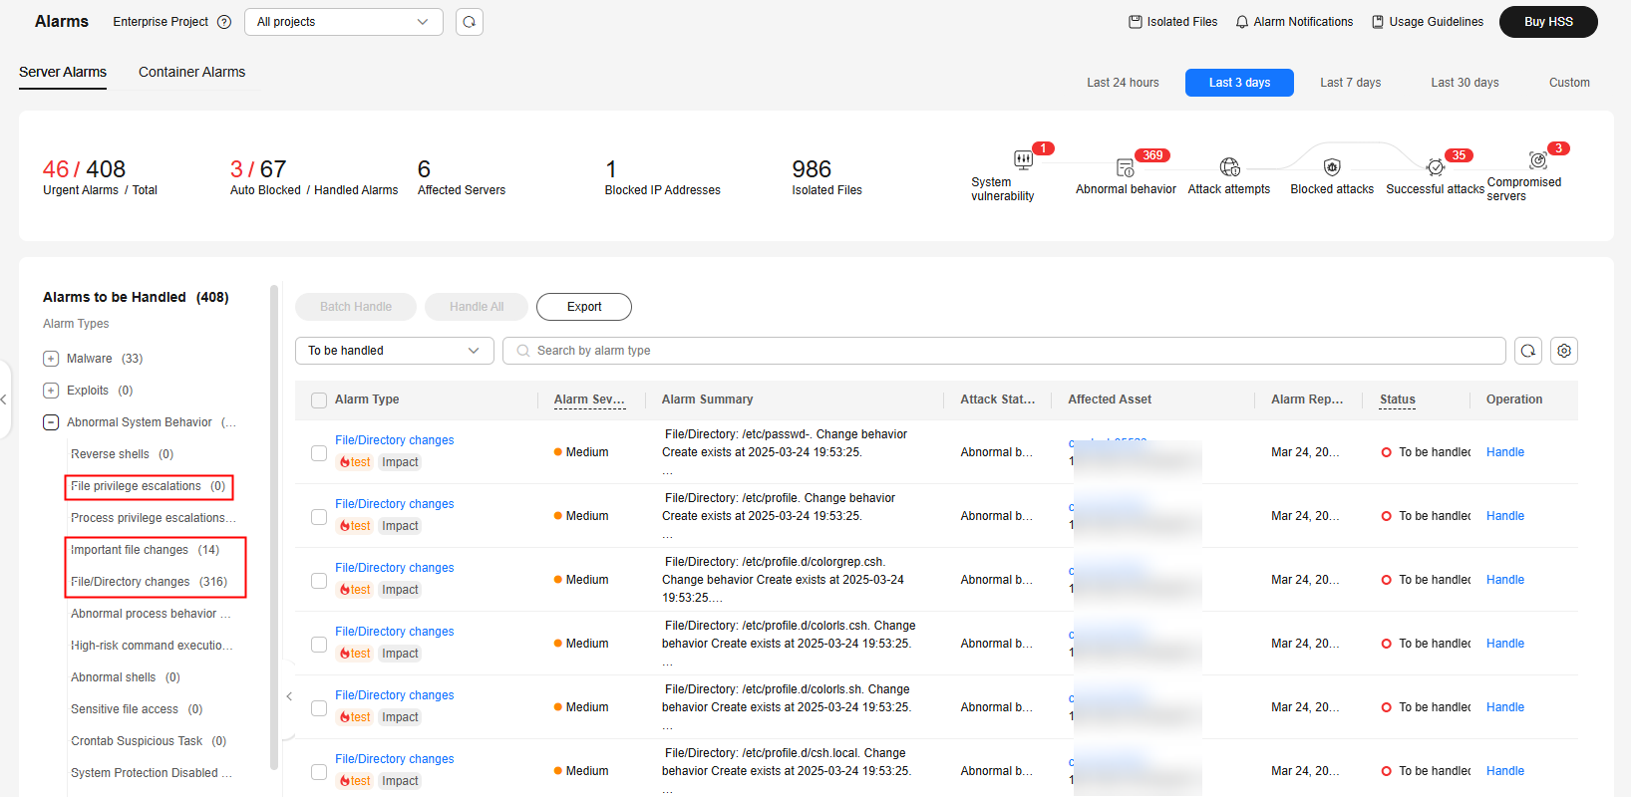Switch to Server Alarms tab
The height and width of the screenshot is (797, 1631).
[x=63, y=72]
